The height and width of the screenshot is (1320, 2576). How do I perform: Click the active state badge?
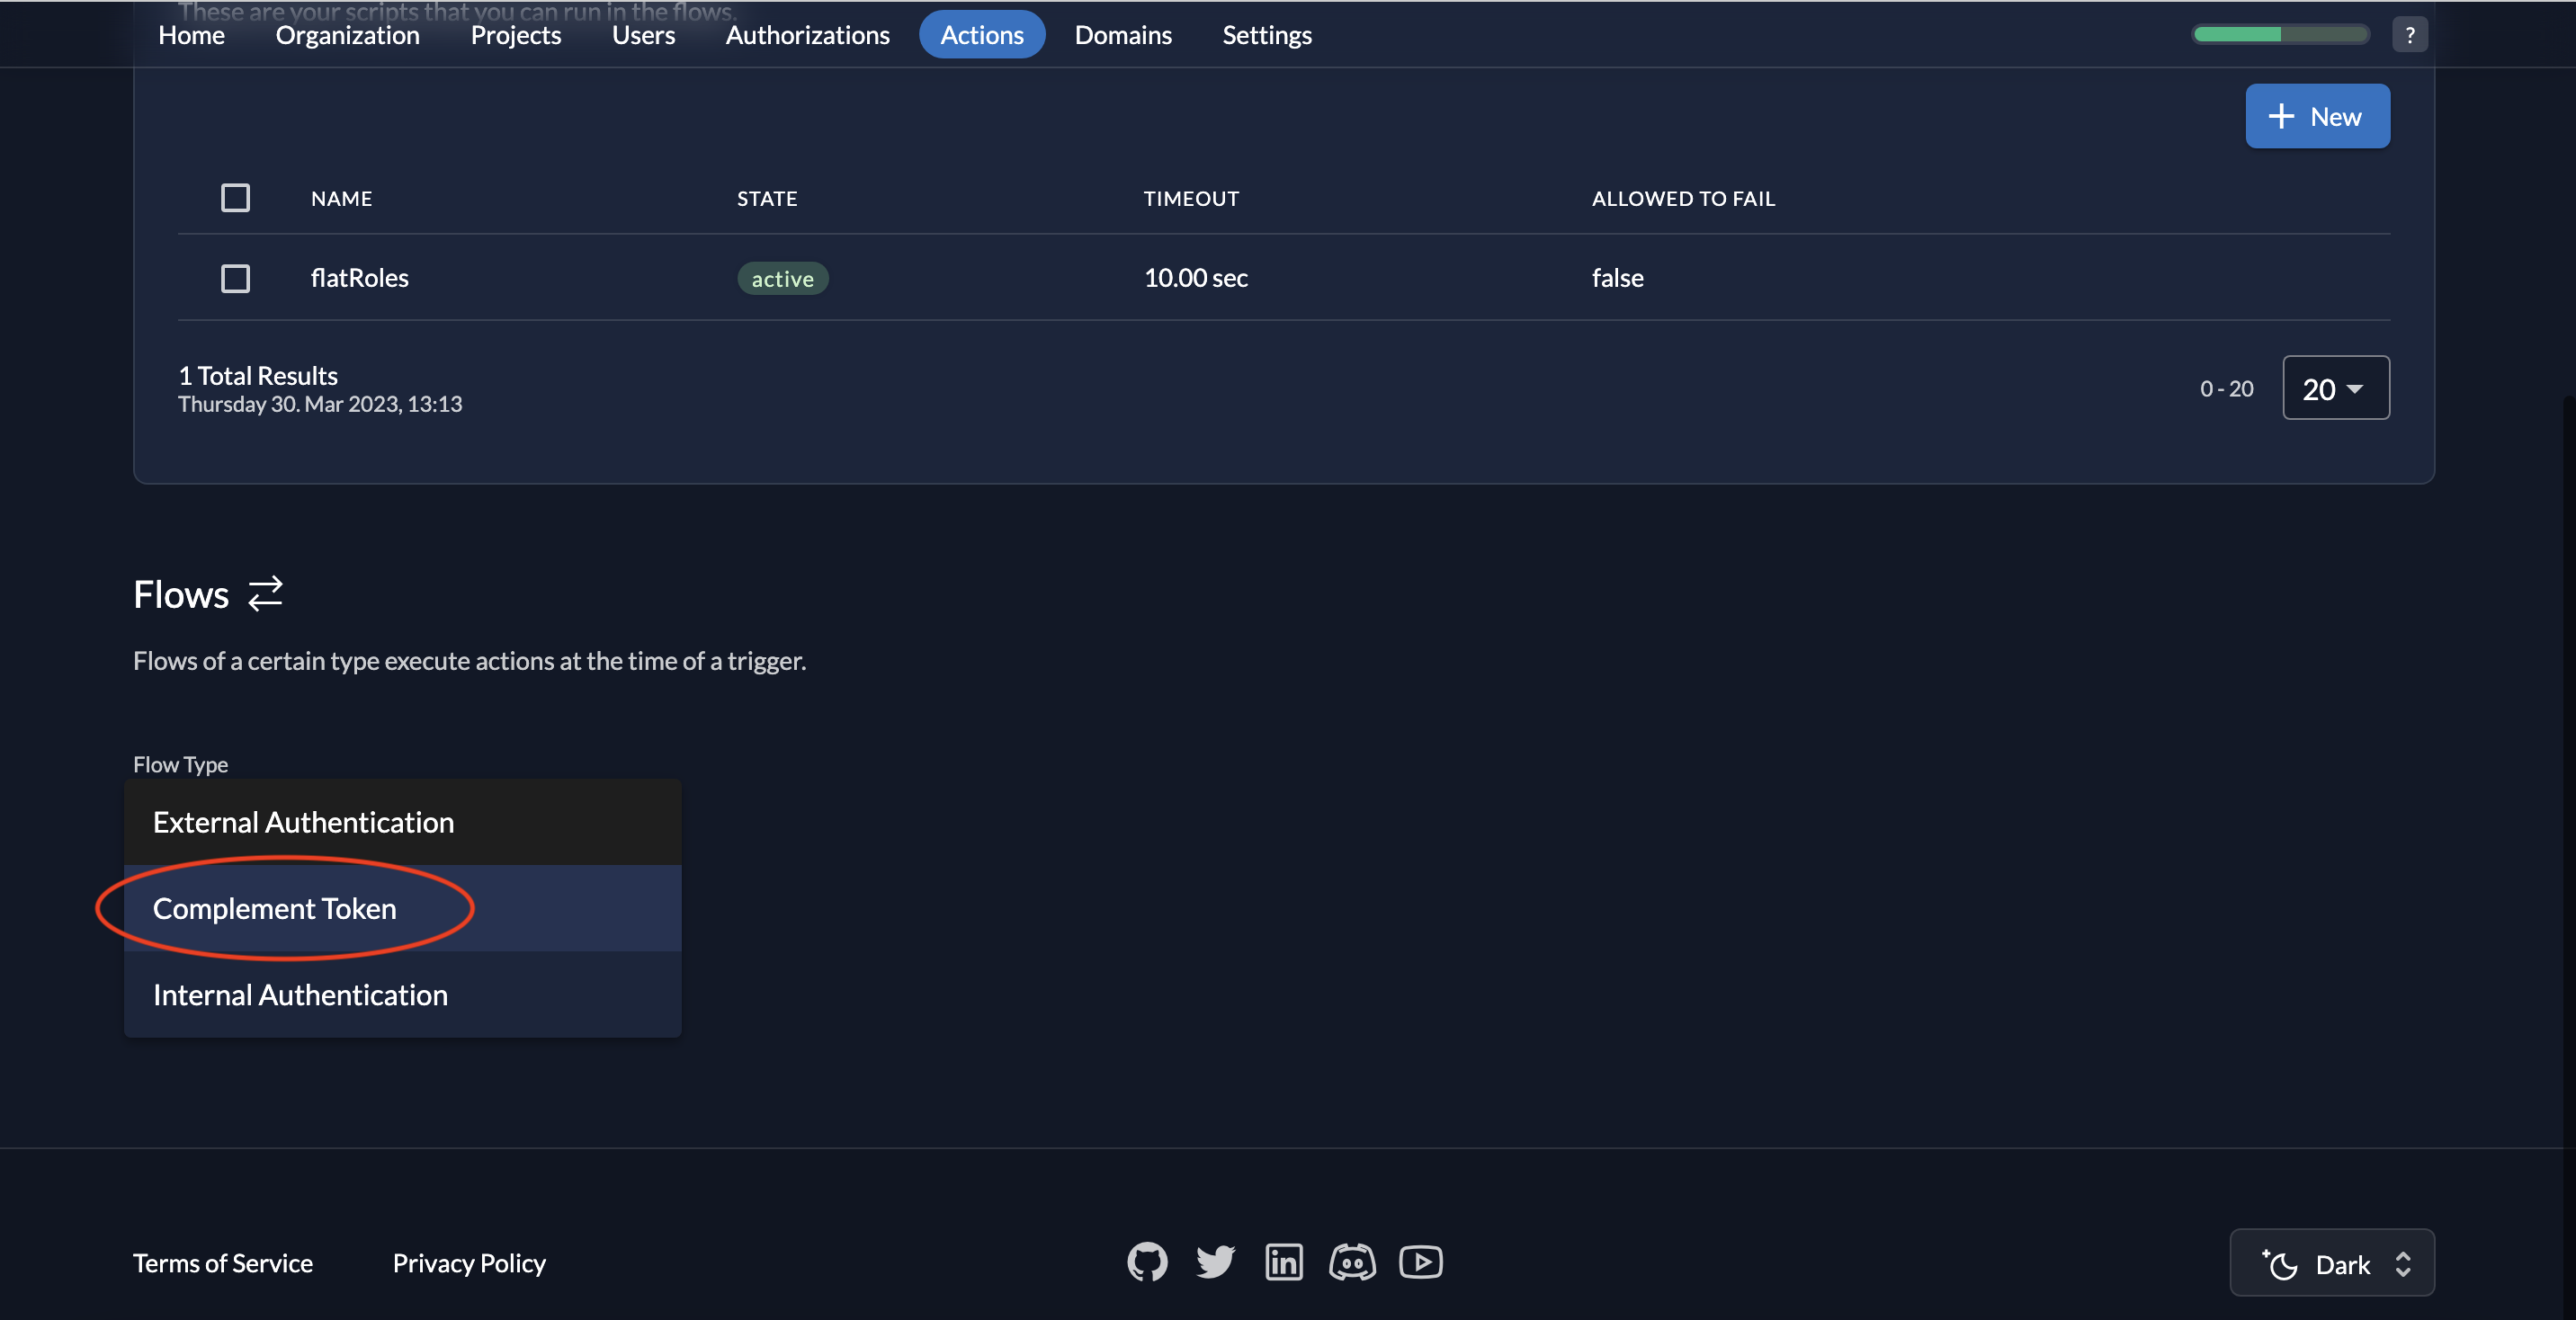(782, 278)
